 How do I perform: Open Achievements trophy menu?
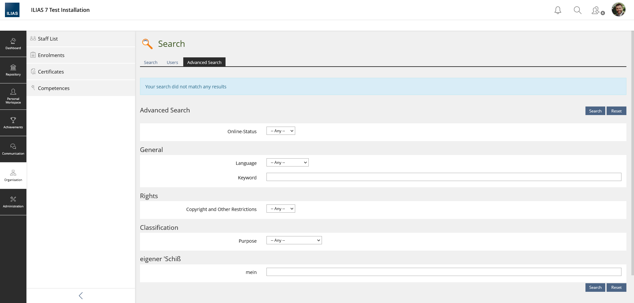13,123
